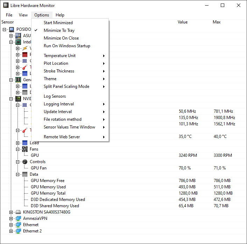
Task: Click the KINGSTON drive icon
Action: point(18,212)
